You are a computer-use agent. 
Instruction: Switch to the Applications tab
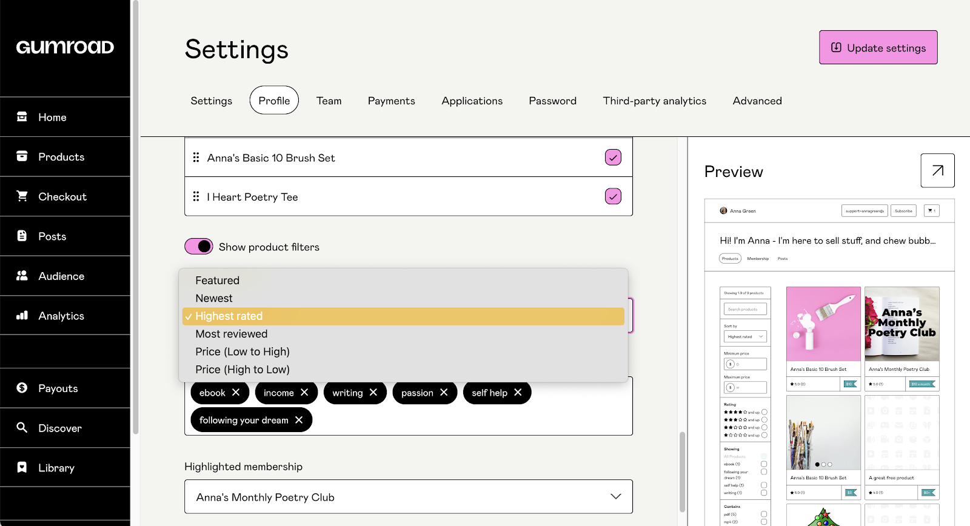472,101
